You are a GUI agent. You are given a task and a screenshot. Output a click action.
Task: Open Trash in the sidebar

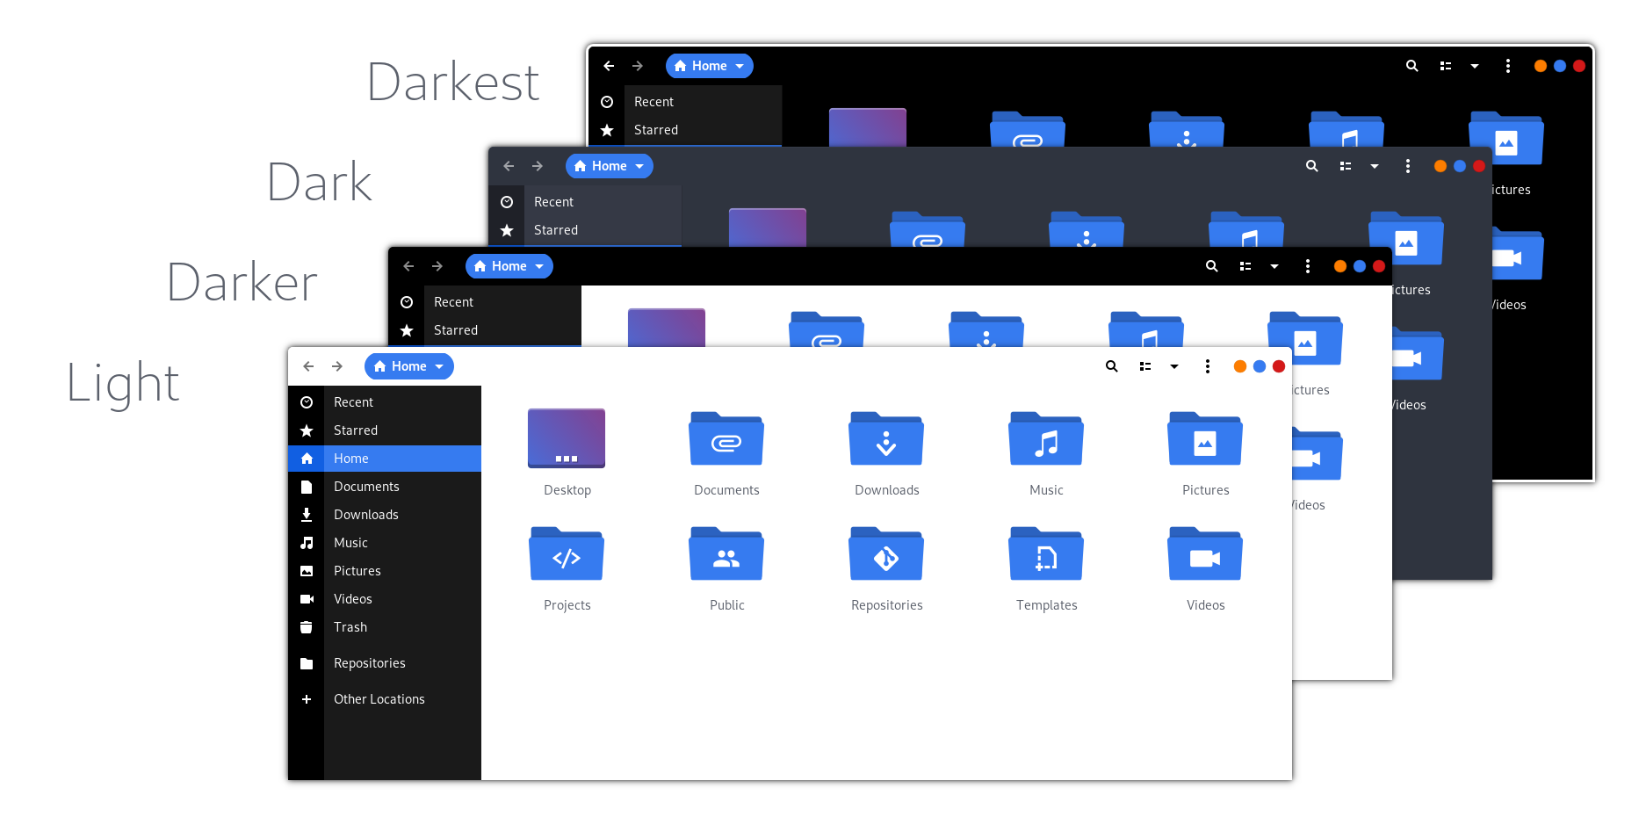coord(385,627)
